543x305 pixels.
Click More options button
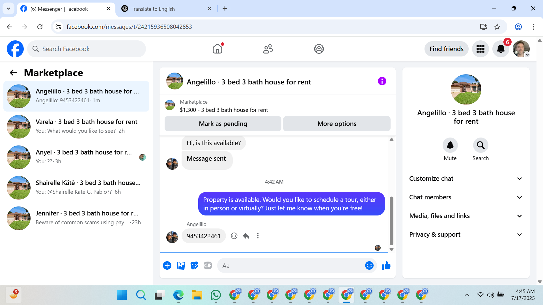point(337,124)
